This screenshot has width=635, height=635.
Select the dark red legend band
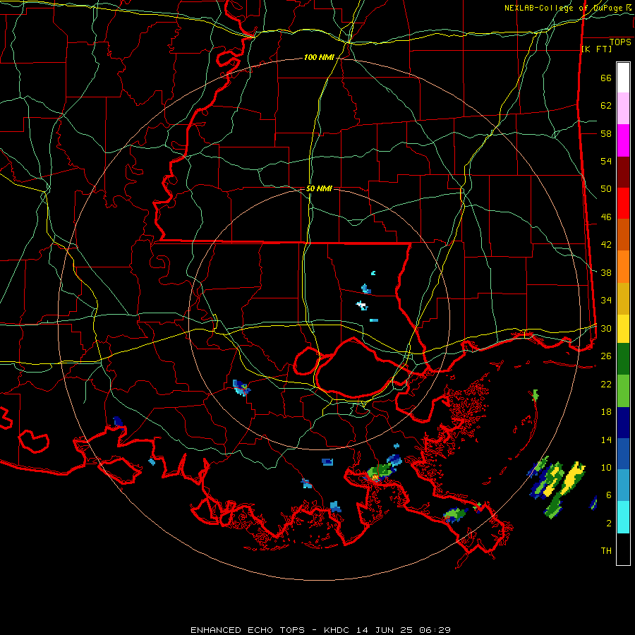point(623,173)
